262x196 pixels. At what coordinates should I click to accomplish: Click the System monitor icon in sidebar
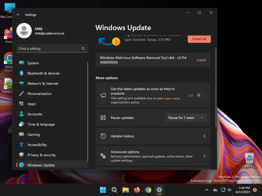pos(21,63)
